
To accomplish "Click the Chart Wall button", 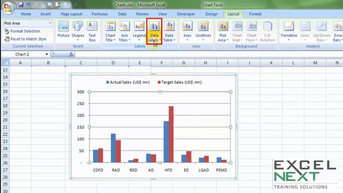I will click(237, 31).
